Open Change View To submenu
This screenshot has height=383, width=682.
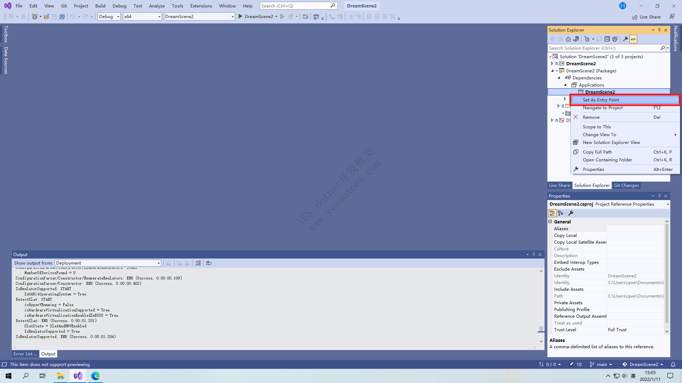pyautogui.click(x=625, y=135)
